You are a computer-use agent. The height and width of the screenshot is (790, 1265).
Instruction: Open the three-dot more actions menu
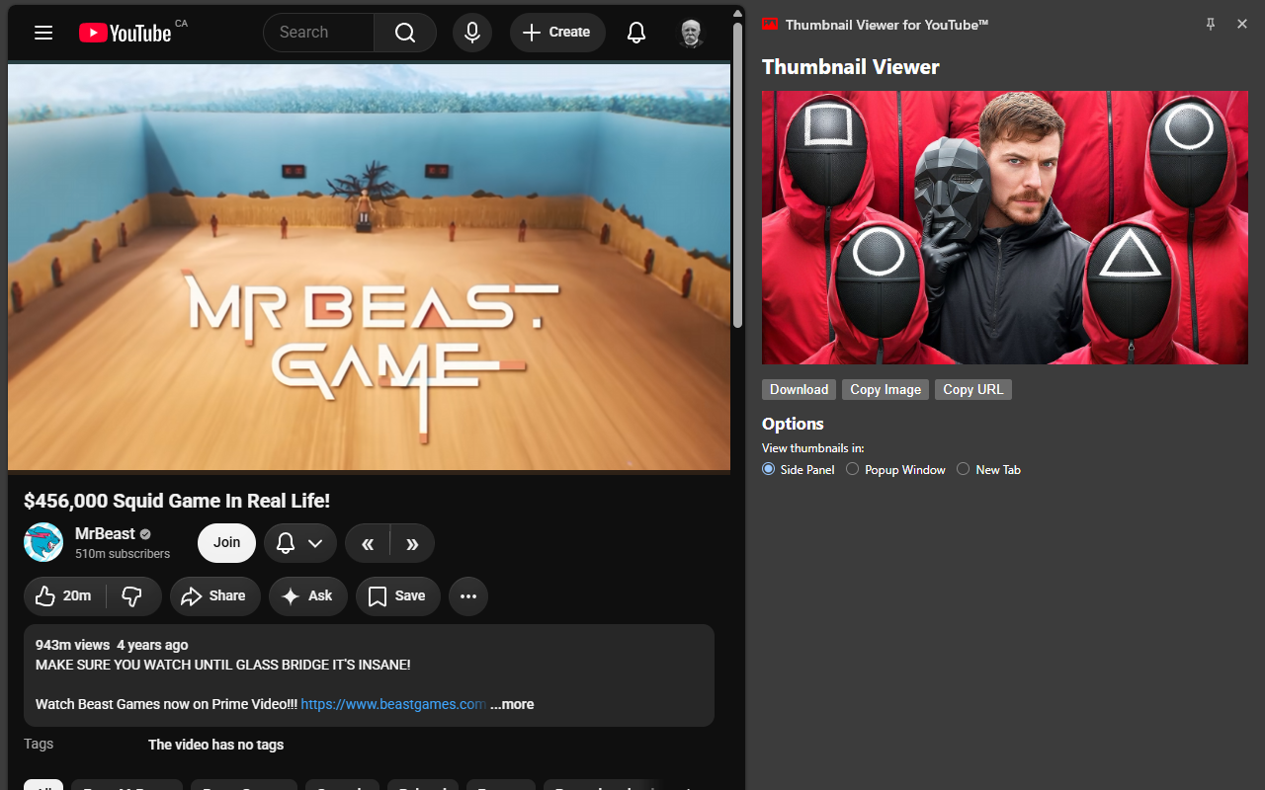(x=468, y=595)
